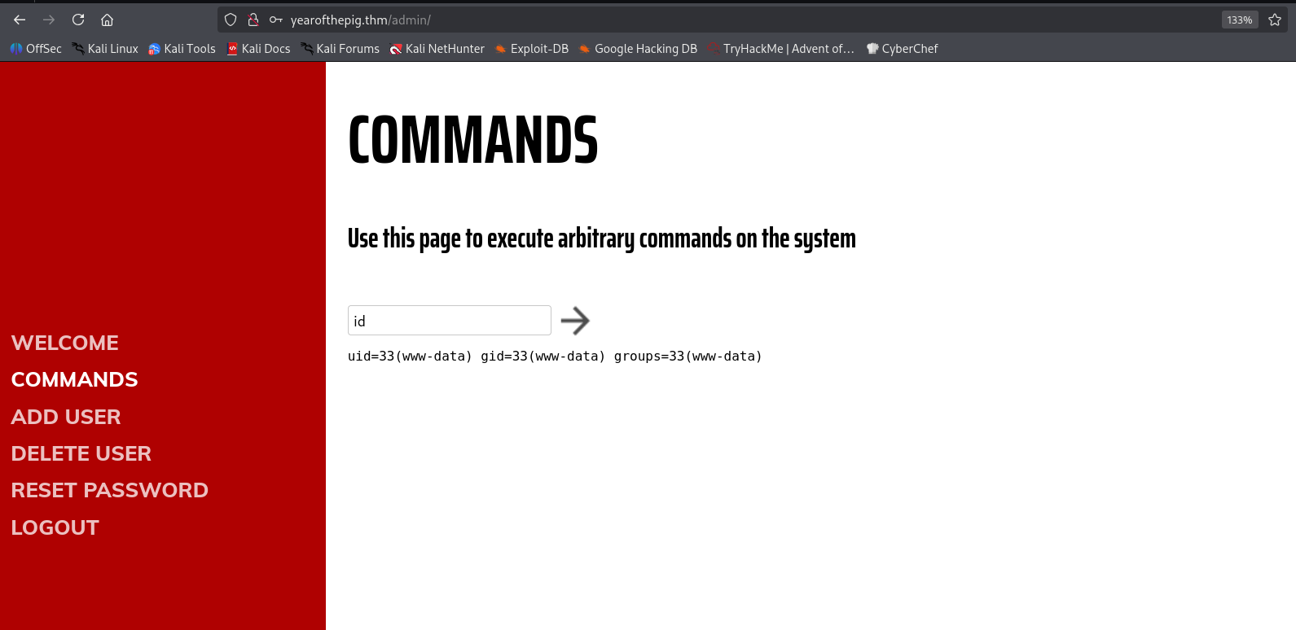Log out of the admin panel
The height and width of the screenshot is (630, 1296).
[55, 527]
